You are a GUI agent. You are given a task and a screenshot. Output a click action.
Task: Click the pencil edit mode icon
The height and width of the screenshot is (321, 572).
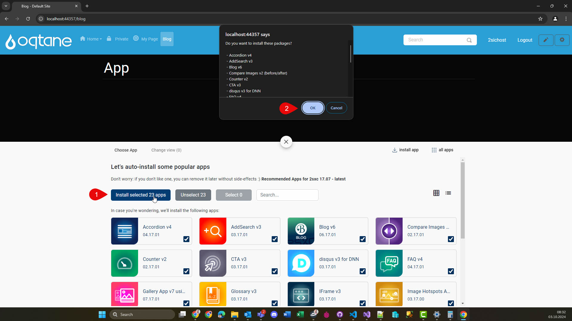(x=546, y=40)
